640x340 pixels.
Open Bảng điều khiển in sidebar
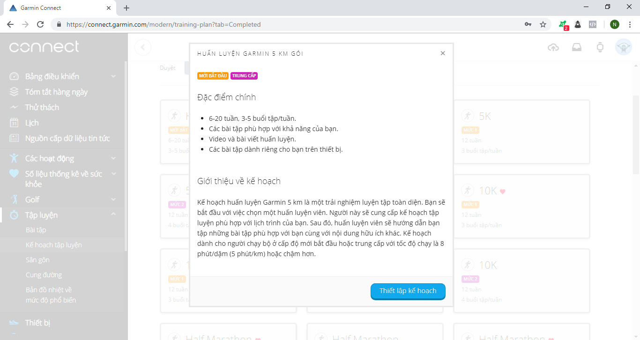tap(52, 76)
